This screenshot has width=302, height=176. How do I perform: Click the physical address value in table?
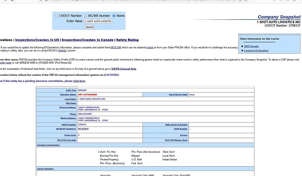[93, 109]
